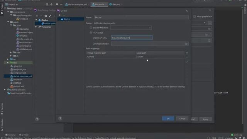Toggle the Allow parallel run checkbox
Image resolution: width=247 pixels, height=139 pixels.
pos(195,17)
